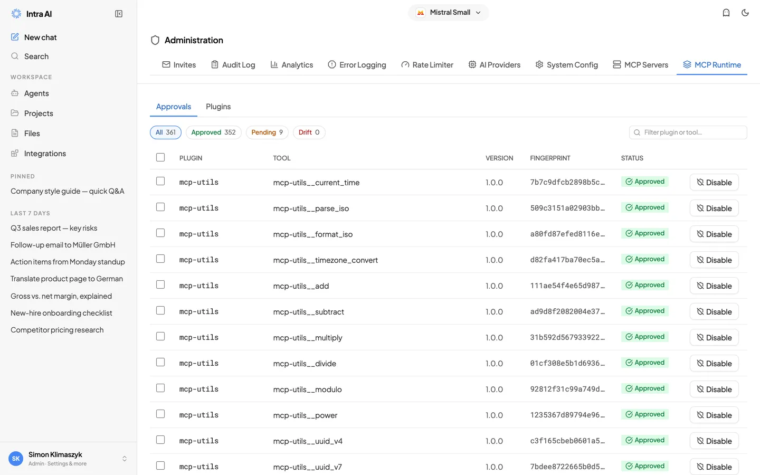Image resolution: width=760 pixels, height=475 pixels.
Task: Collapse the sidebar panel icon
Action: 119,14
